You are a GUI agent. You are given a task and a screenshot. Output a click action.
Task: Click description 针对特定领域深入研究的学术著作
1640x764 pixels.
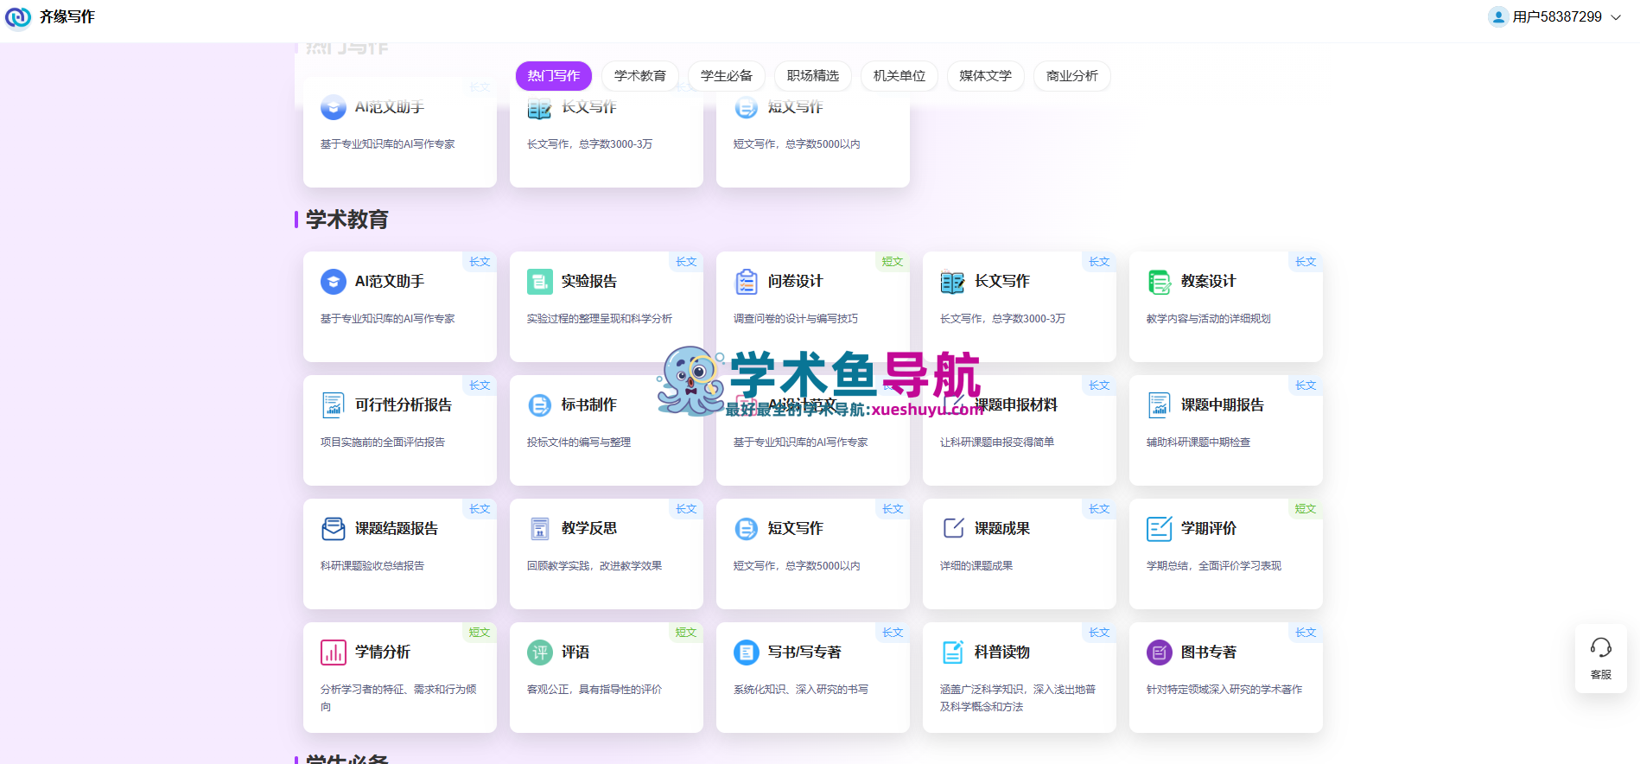coord(1224,690)
